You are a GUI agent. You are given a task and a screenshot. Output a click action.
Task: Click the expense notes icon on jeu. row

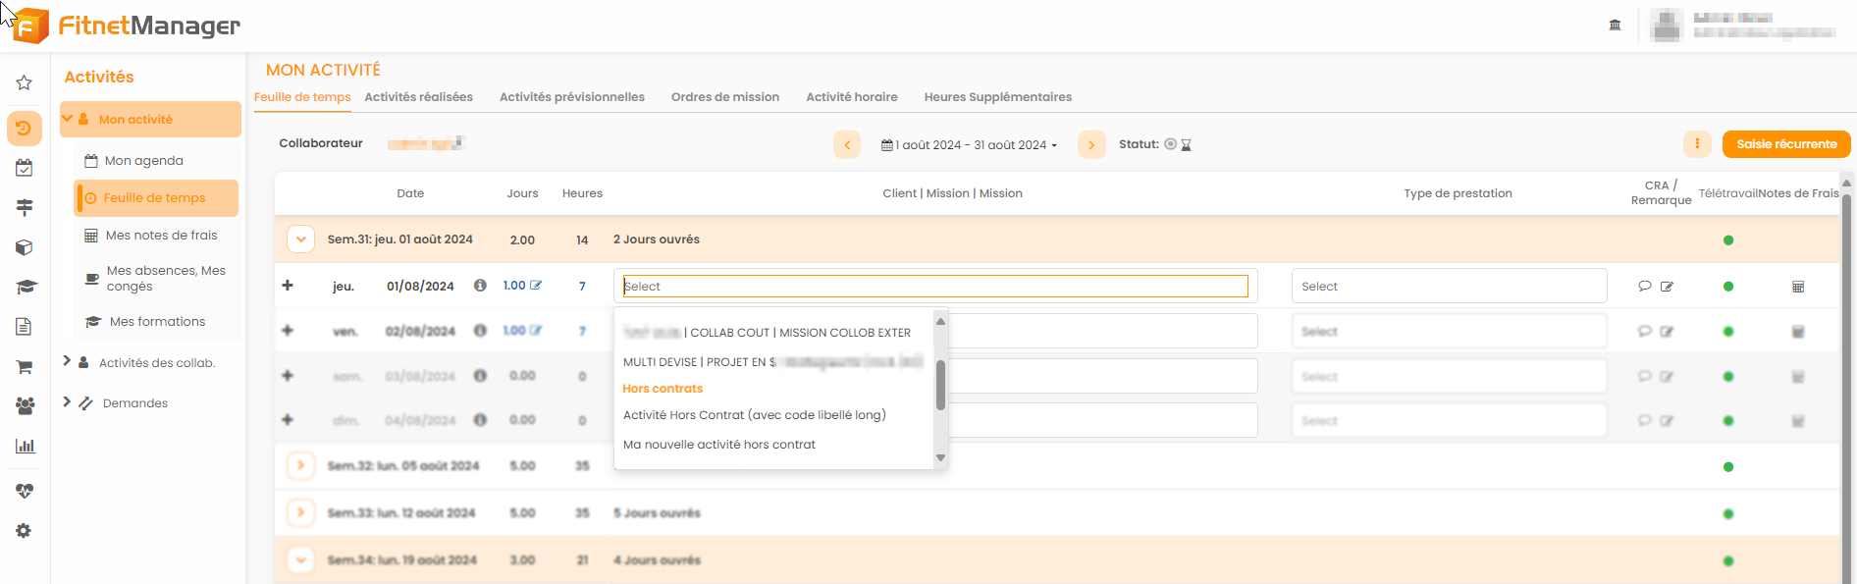click(x=1797, y=287)
